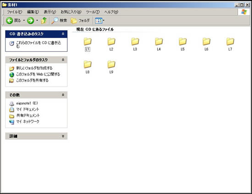Viewport: 252px width, 194px height.
Task: Click the 共有ドキュメント folder icon
Action: [11, 116]
